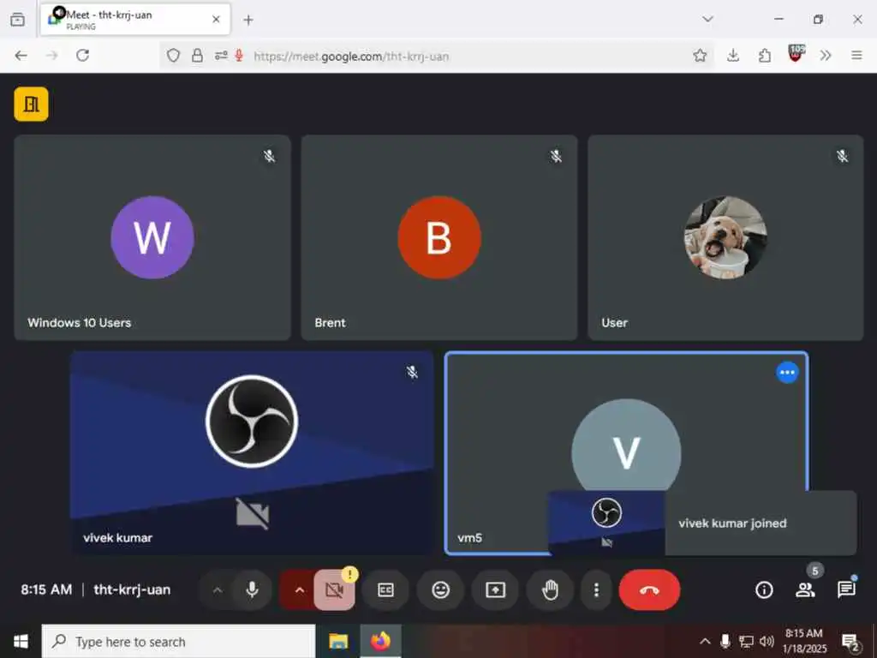Viewport: 877px width, 658px height.
Task: Reload the Meet page
Action: [x=83, y=56]
